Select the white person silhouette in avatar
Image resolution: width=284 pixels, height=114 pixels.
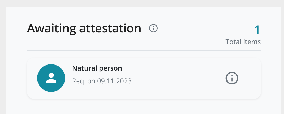coord(51,78)
